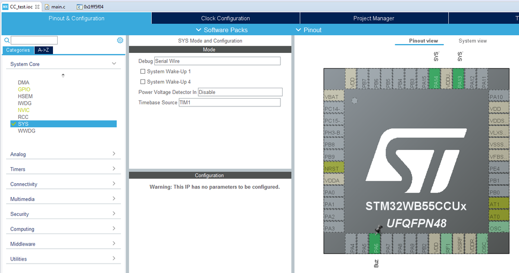Enable System Wake-Up 1 checkbox

click(x=143, y=72)
